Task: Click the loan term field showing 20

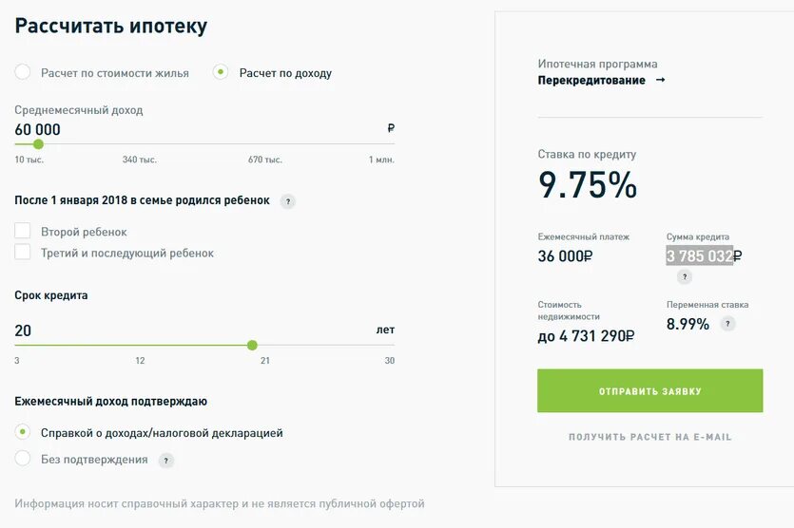Action: click(x=23, y=330)
